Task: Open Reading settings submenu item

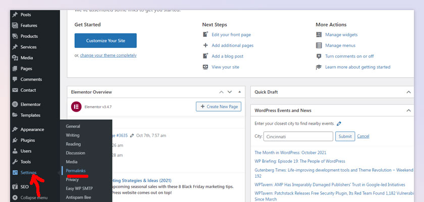Action: 73,144
